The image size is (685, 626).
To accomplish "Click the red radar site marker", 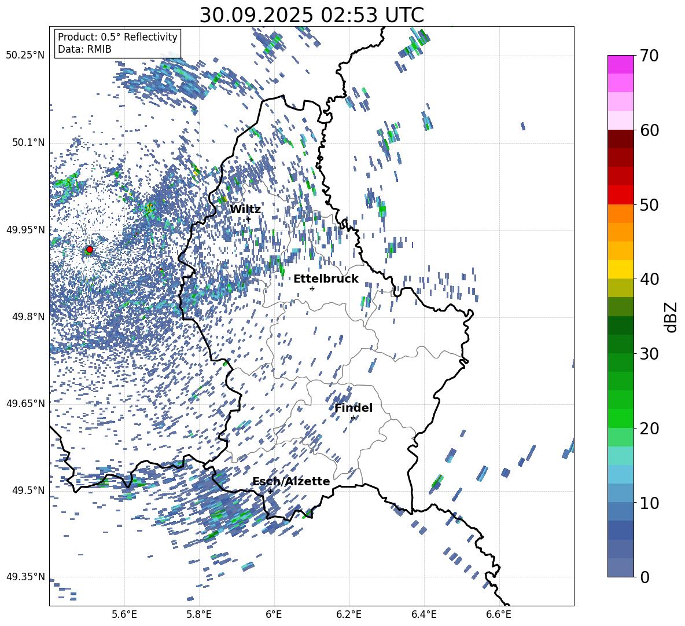I will coord(90,250).
